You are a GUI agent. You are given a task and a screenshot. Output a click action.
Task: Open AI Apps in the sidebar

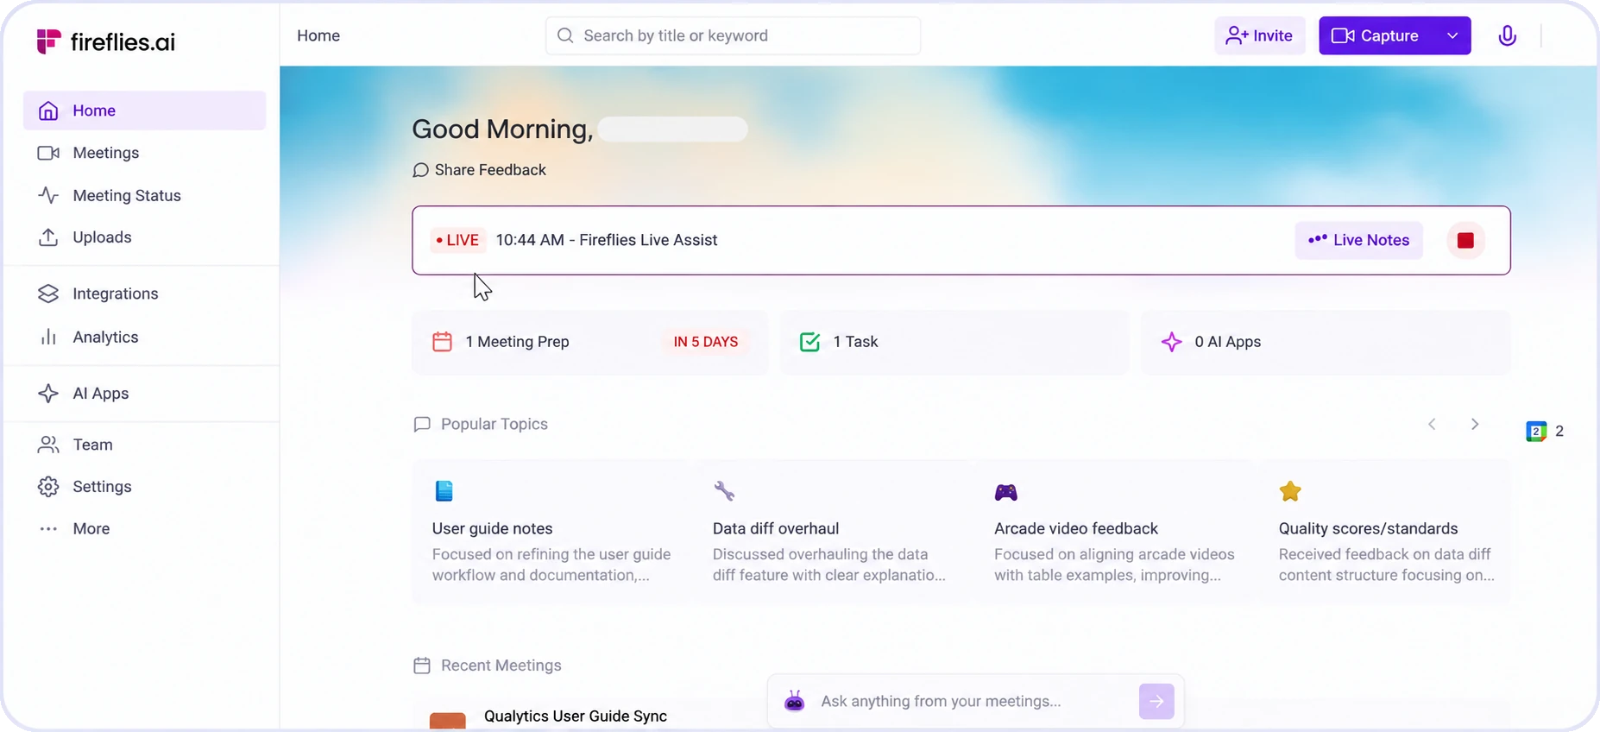point(144,394)
